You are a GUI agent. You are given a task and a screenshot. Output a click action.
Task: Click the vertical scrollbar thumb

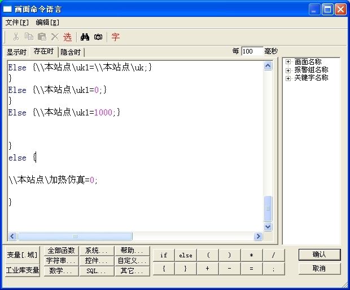268,208
